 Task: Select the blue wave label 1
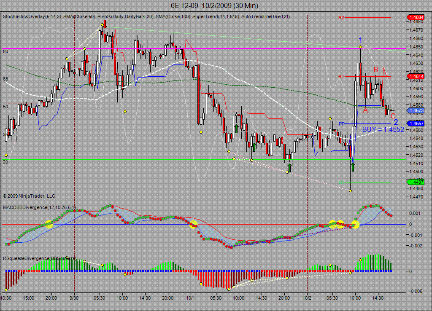(360, 40)
